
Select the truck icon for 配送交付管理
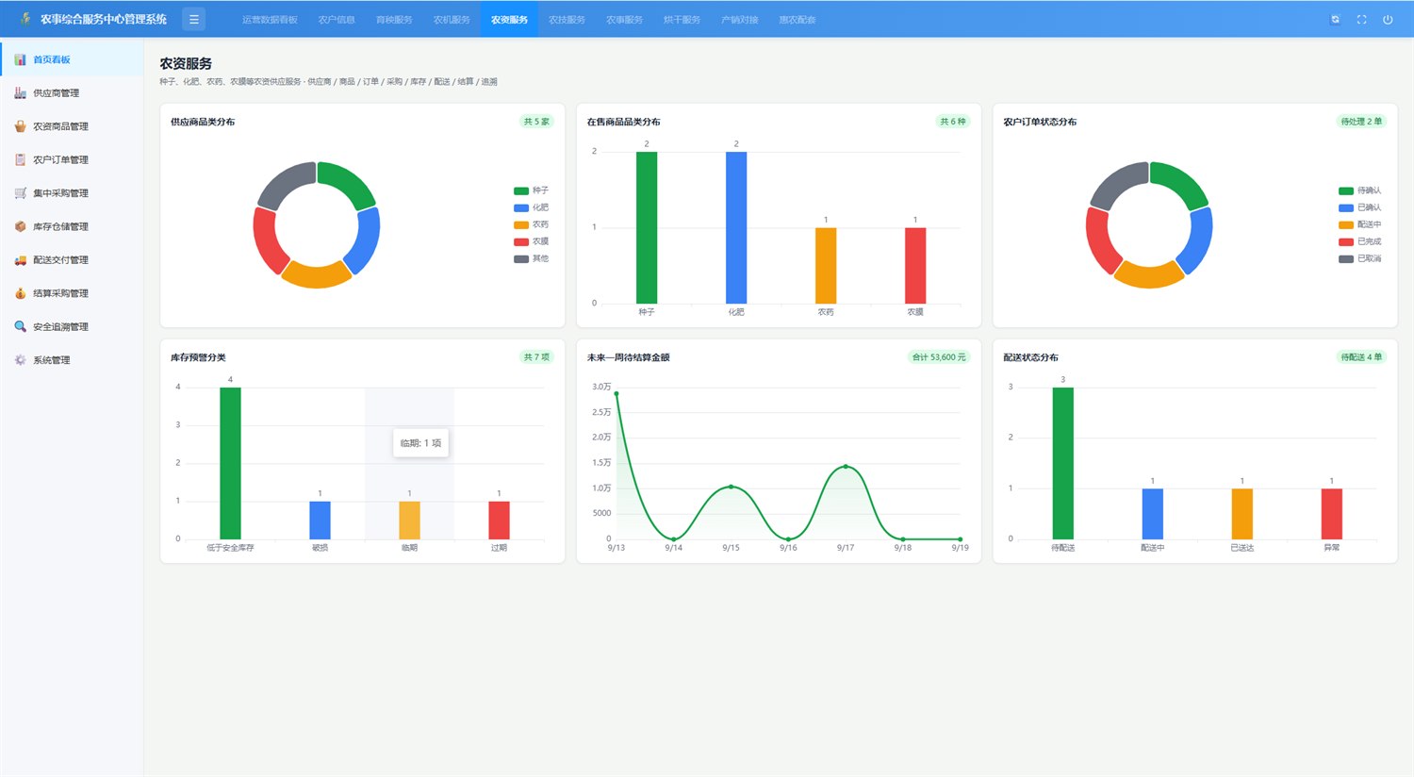click(x=20, y=260)
